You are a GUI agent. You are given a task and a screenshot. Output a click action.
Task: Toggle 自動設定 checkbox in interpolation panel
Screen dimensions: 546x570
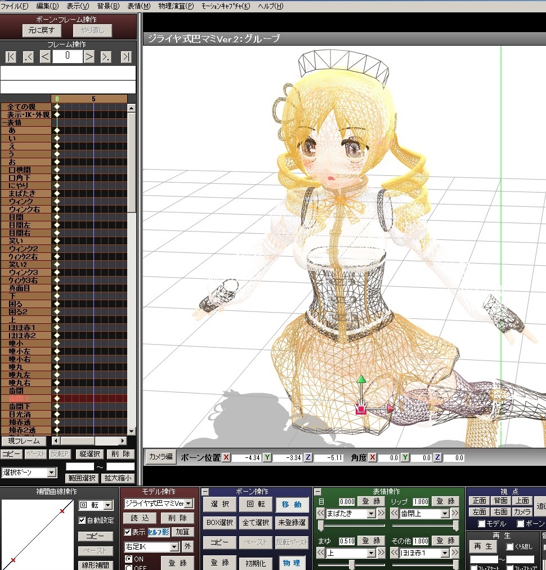[82, 520]
